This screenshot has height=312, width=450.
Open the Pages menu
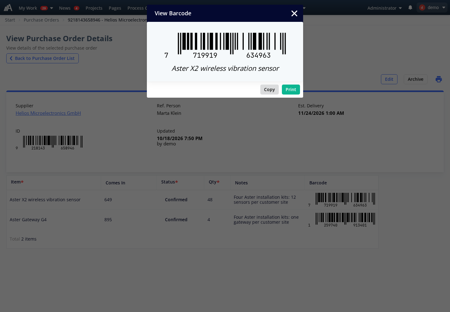click(x=115, y=8)
